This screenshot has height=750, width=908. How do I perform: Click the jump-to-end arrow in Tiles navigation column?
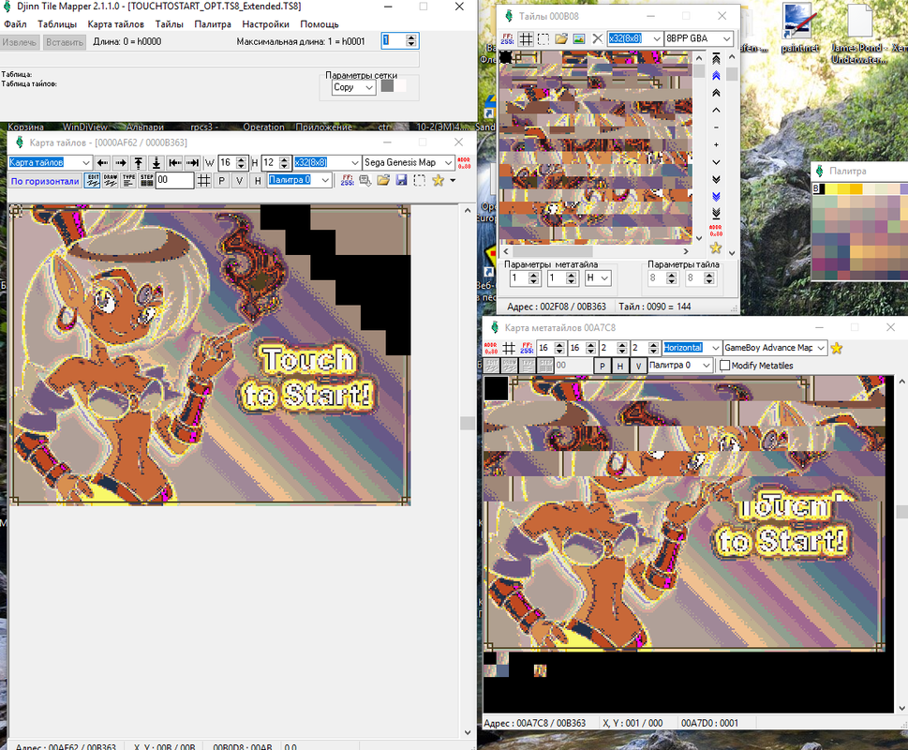716,214
